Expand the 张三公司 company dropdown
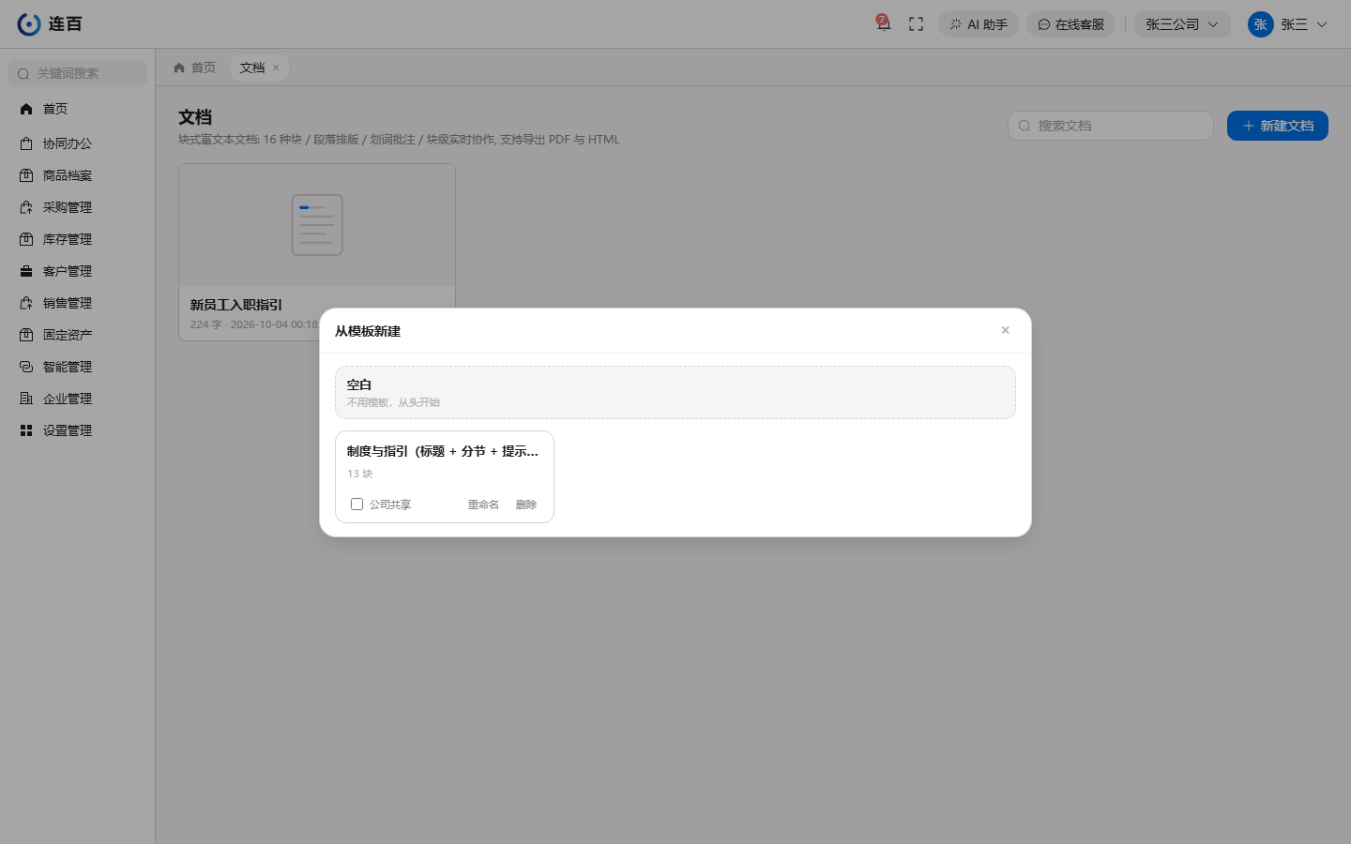The image size is (1351, 844). point(1182,24)
